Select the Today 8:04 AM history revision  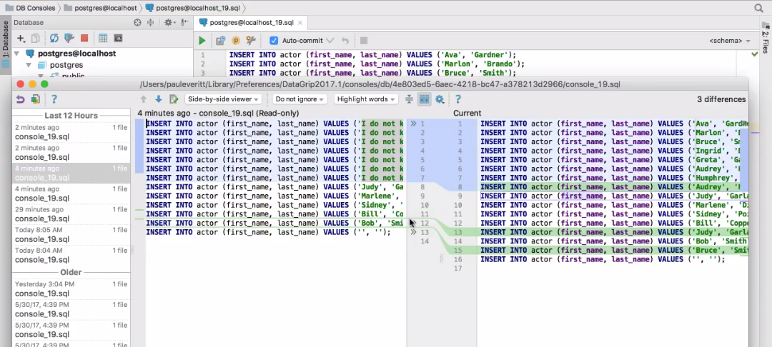71,255
